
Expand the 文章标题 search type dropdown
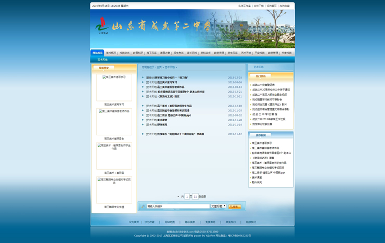[219, 207]
